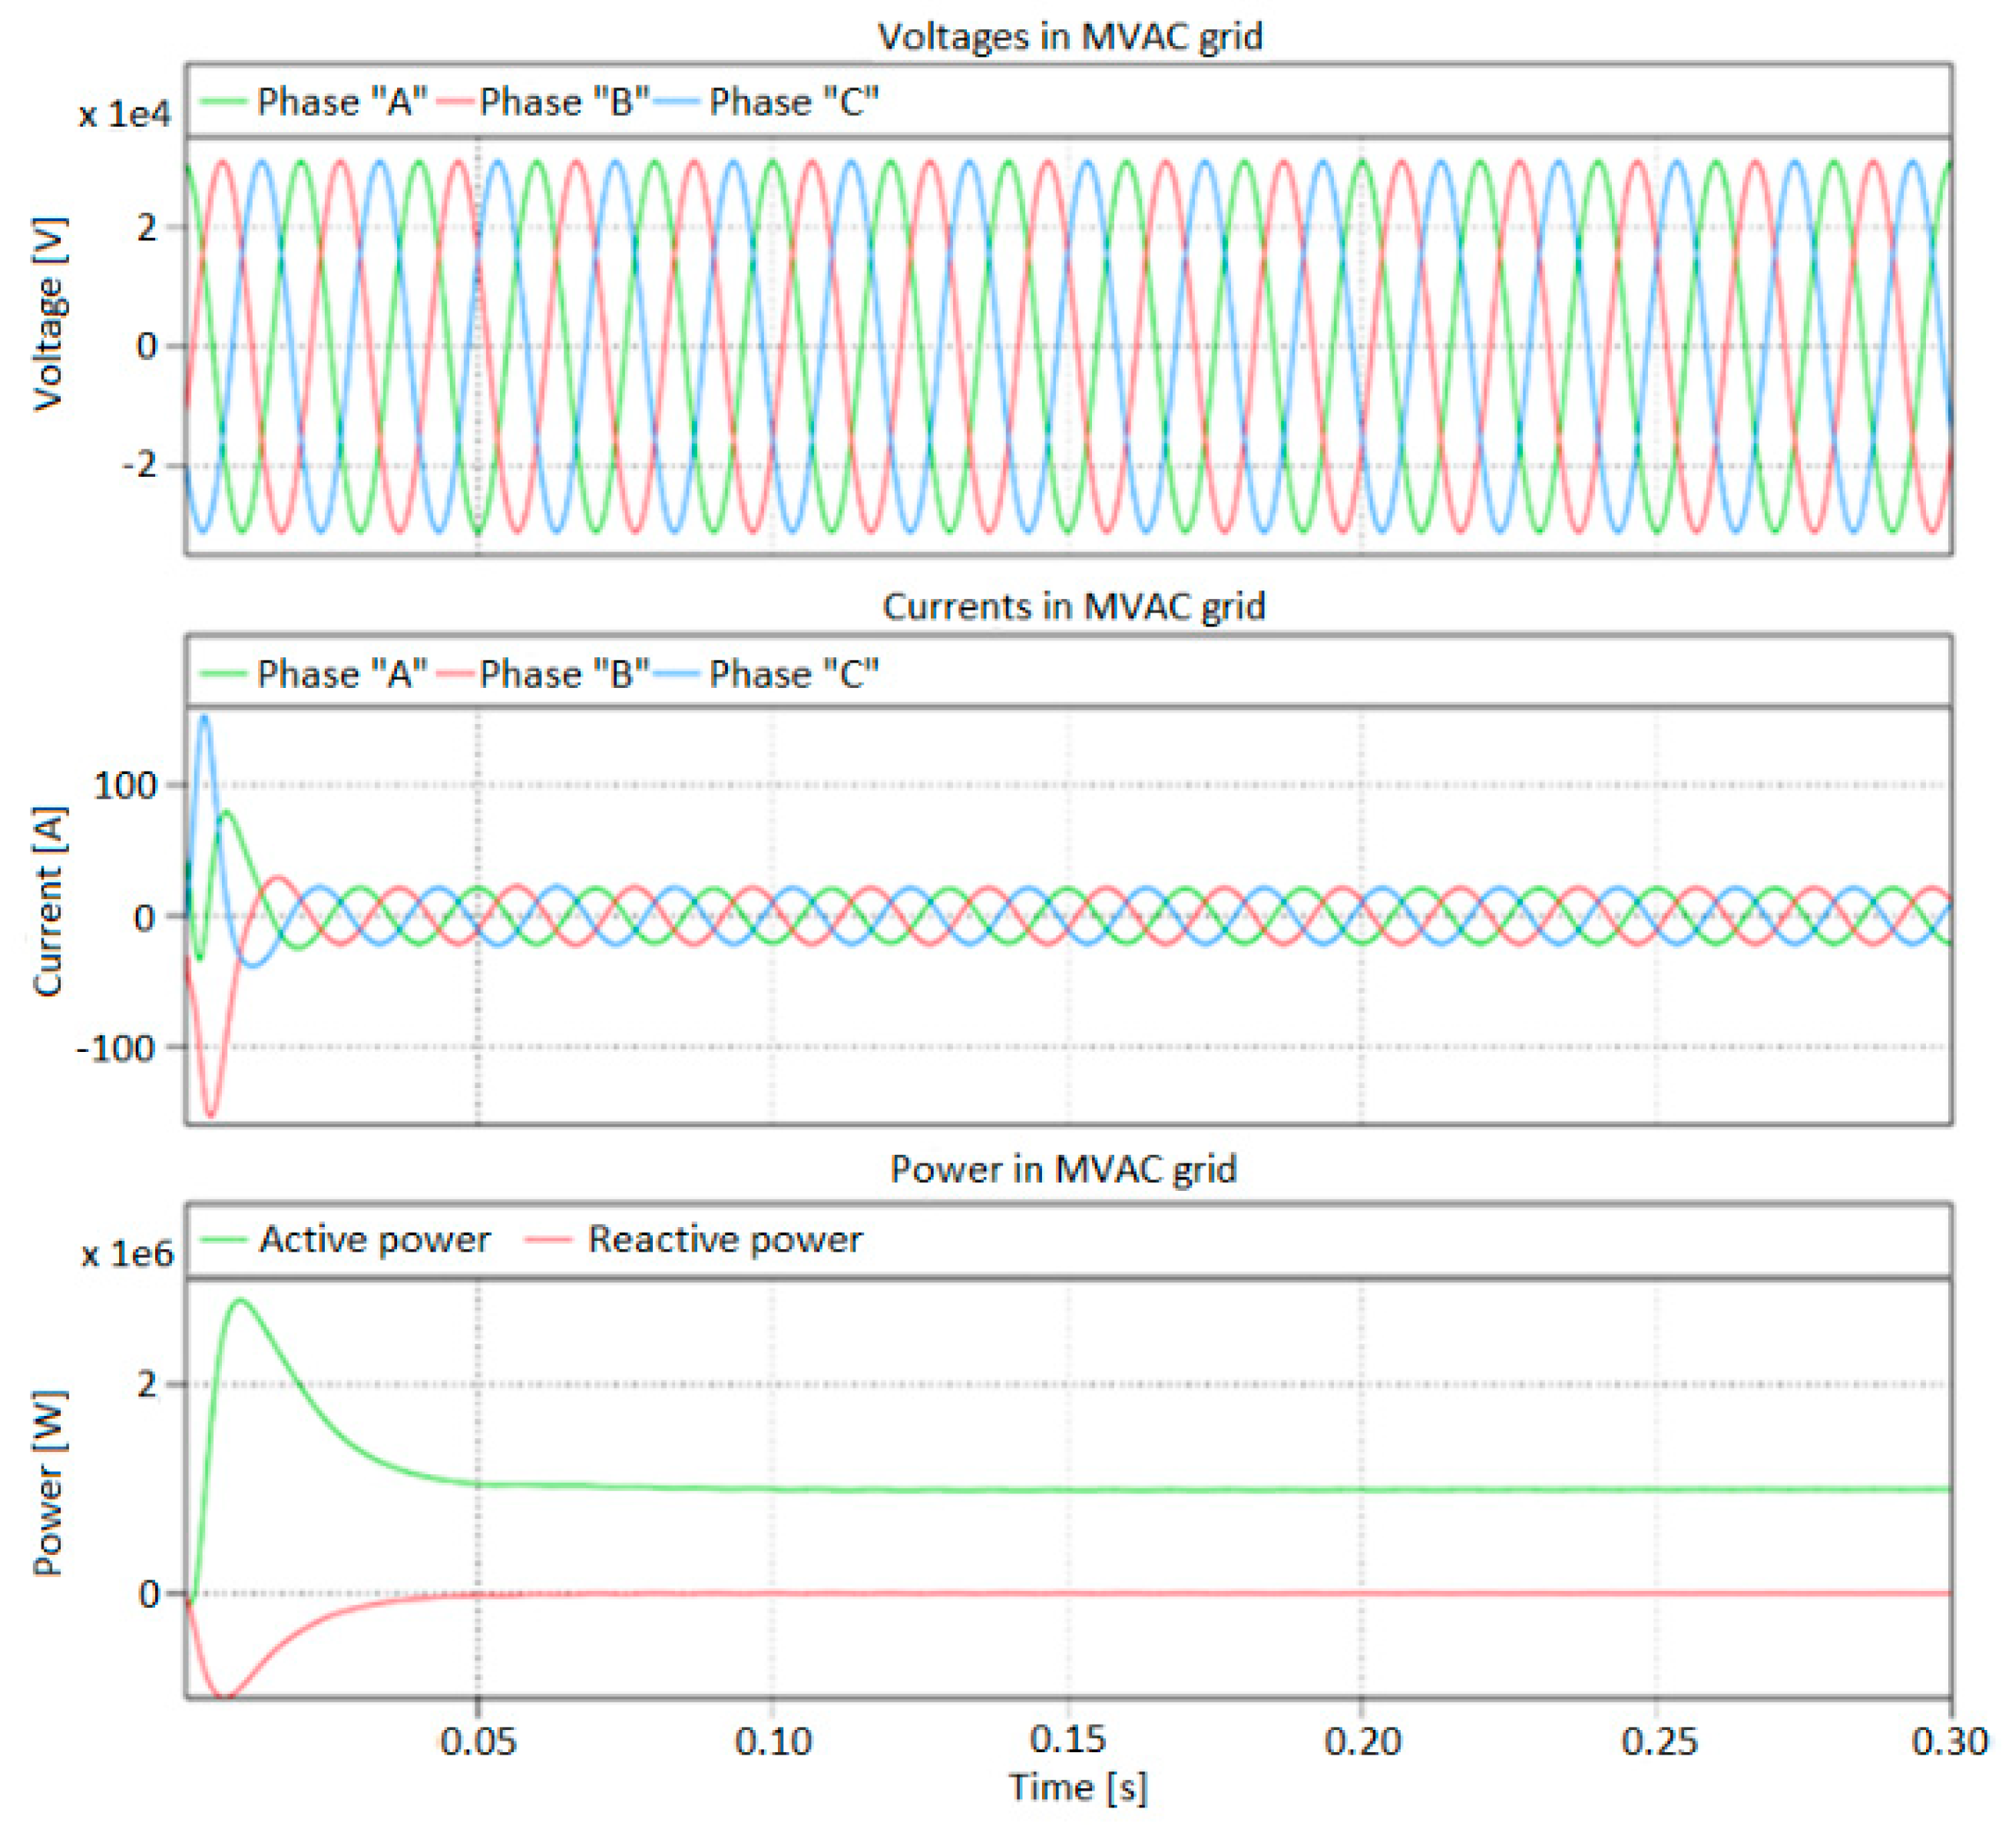Toggle Phase "C" legend in Currents plot
The height and width of the screenshot is (1829, 2012).
(793, 673)
